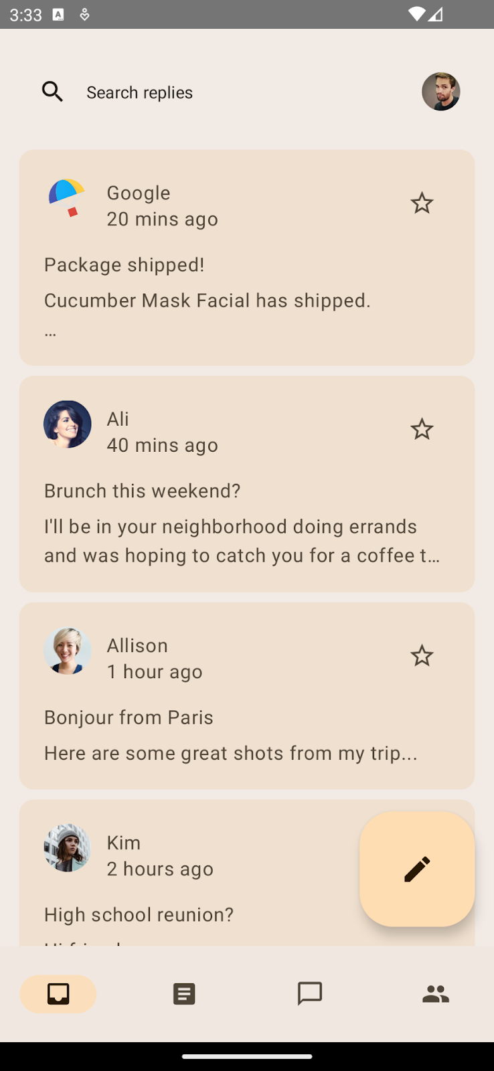Viewport: 494px width, 1071px height.
Task: Star Ali's brunch email
Action: (422, 429)
